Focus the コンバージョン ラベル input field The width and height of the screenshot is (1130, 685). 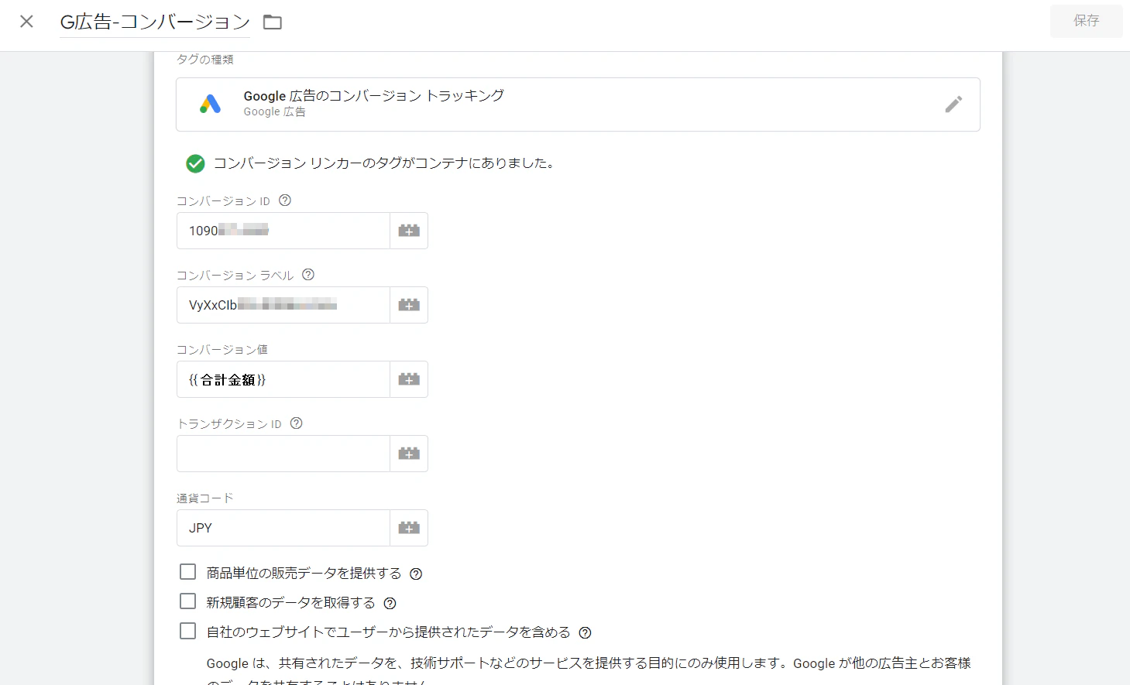click(283, 305)
